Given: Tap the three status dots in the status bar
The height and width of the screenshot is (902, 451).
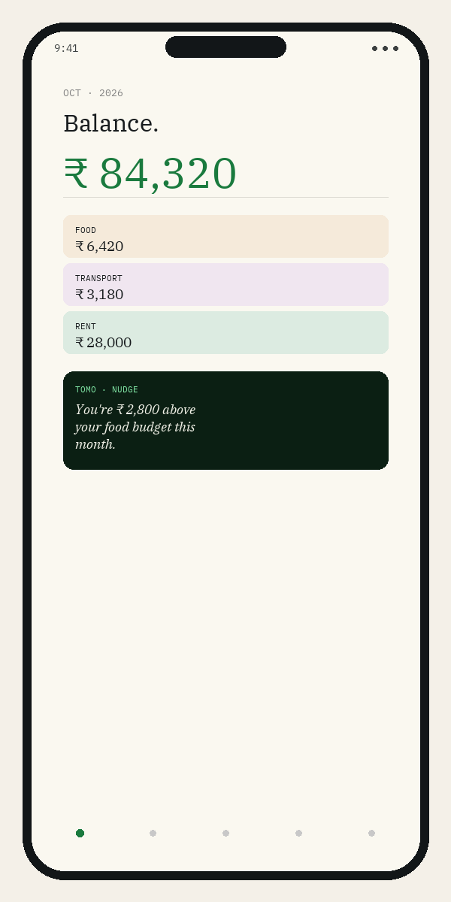Looking at the screenshot, I should (385, 48).
